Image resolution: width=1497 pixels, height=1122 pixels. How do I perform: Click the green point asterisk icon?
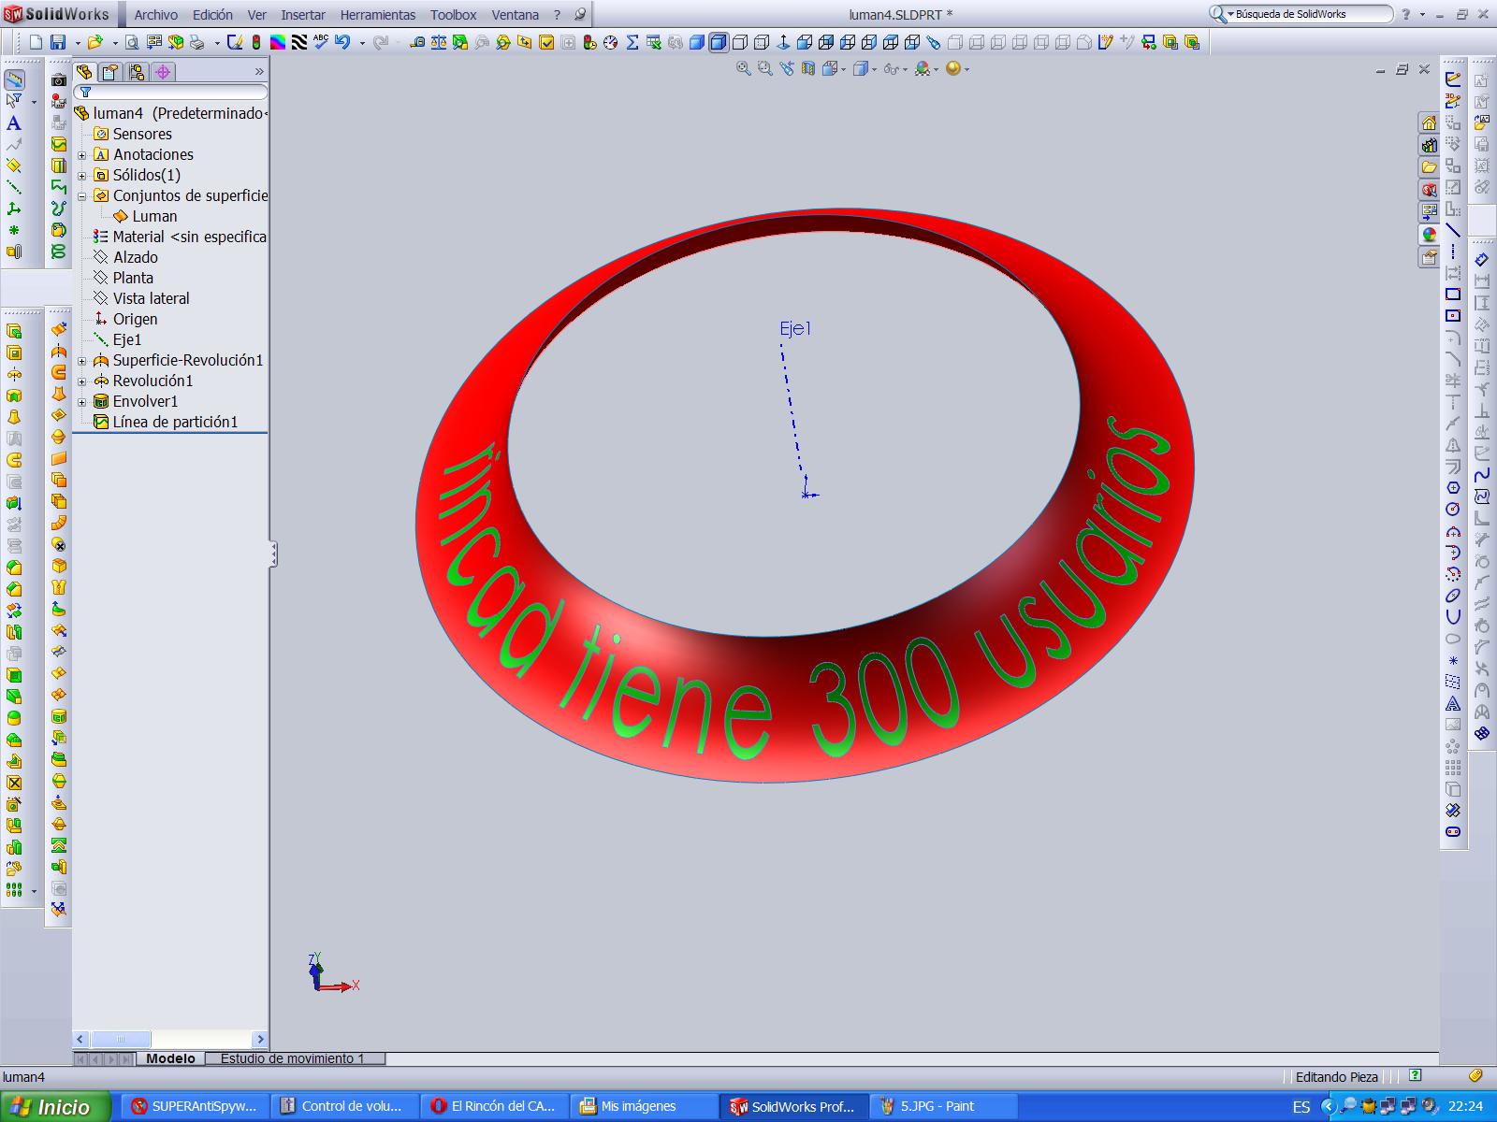point(14,230)
